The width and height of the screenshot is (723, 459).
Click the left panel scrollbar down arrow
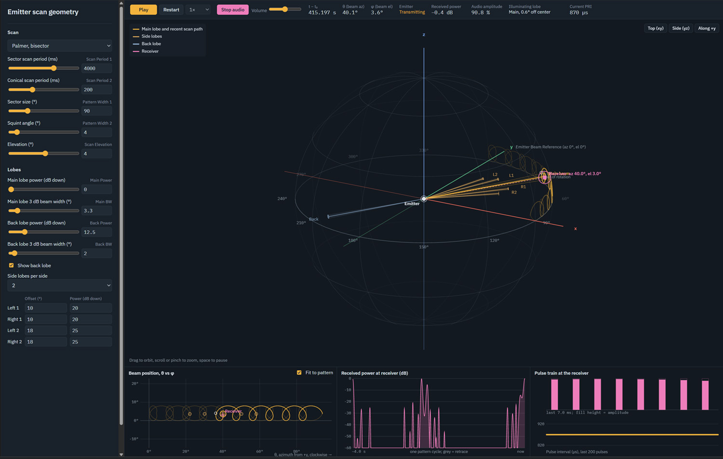[x=121, y=454]
